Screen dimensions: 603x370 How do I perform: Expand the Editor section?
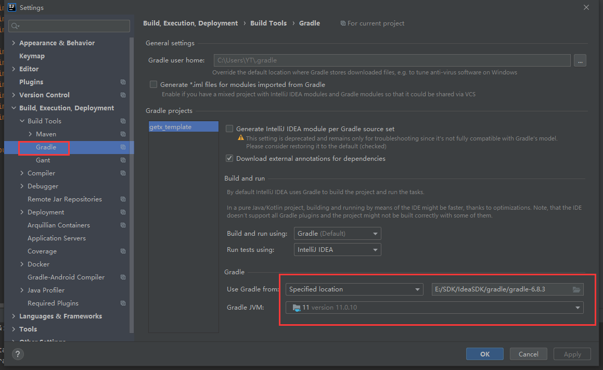(14, 69)
